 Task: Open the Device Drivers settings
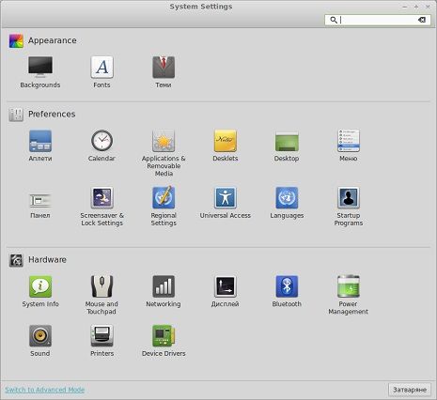pyautogui.click(x=164, y=335)
